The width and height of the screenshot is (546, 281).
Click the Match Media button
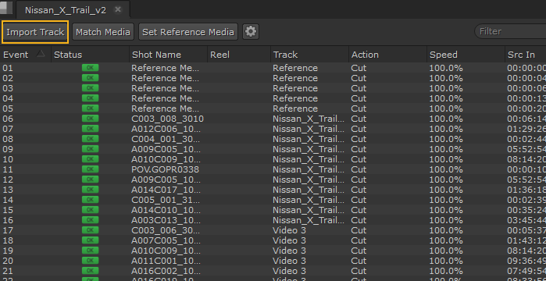click(x=103, y=32)
